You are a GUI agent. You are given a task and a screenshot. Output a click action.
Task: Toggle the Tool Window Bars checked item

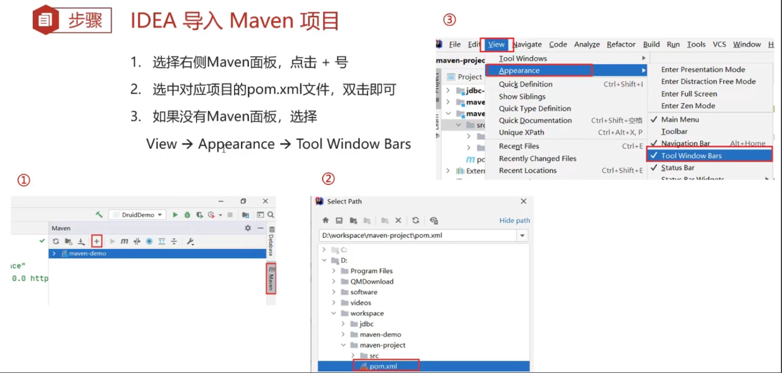click(x=709, y=156)
